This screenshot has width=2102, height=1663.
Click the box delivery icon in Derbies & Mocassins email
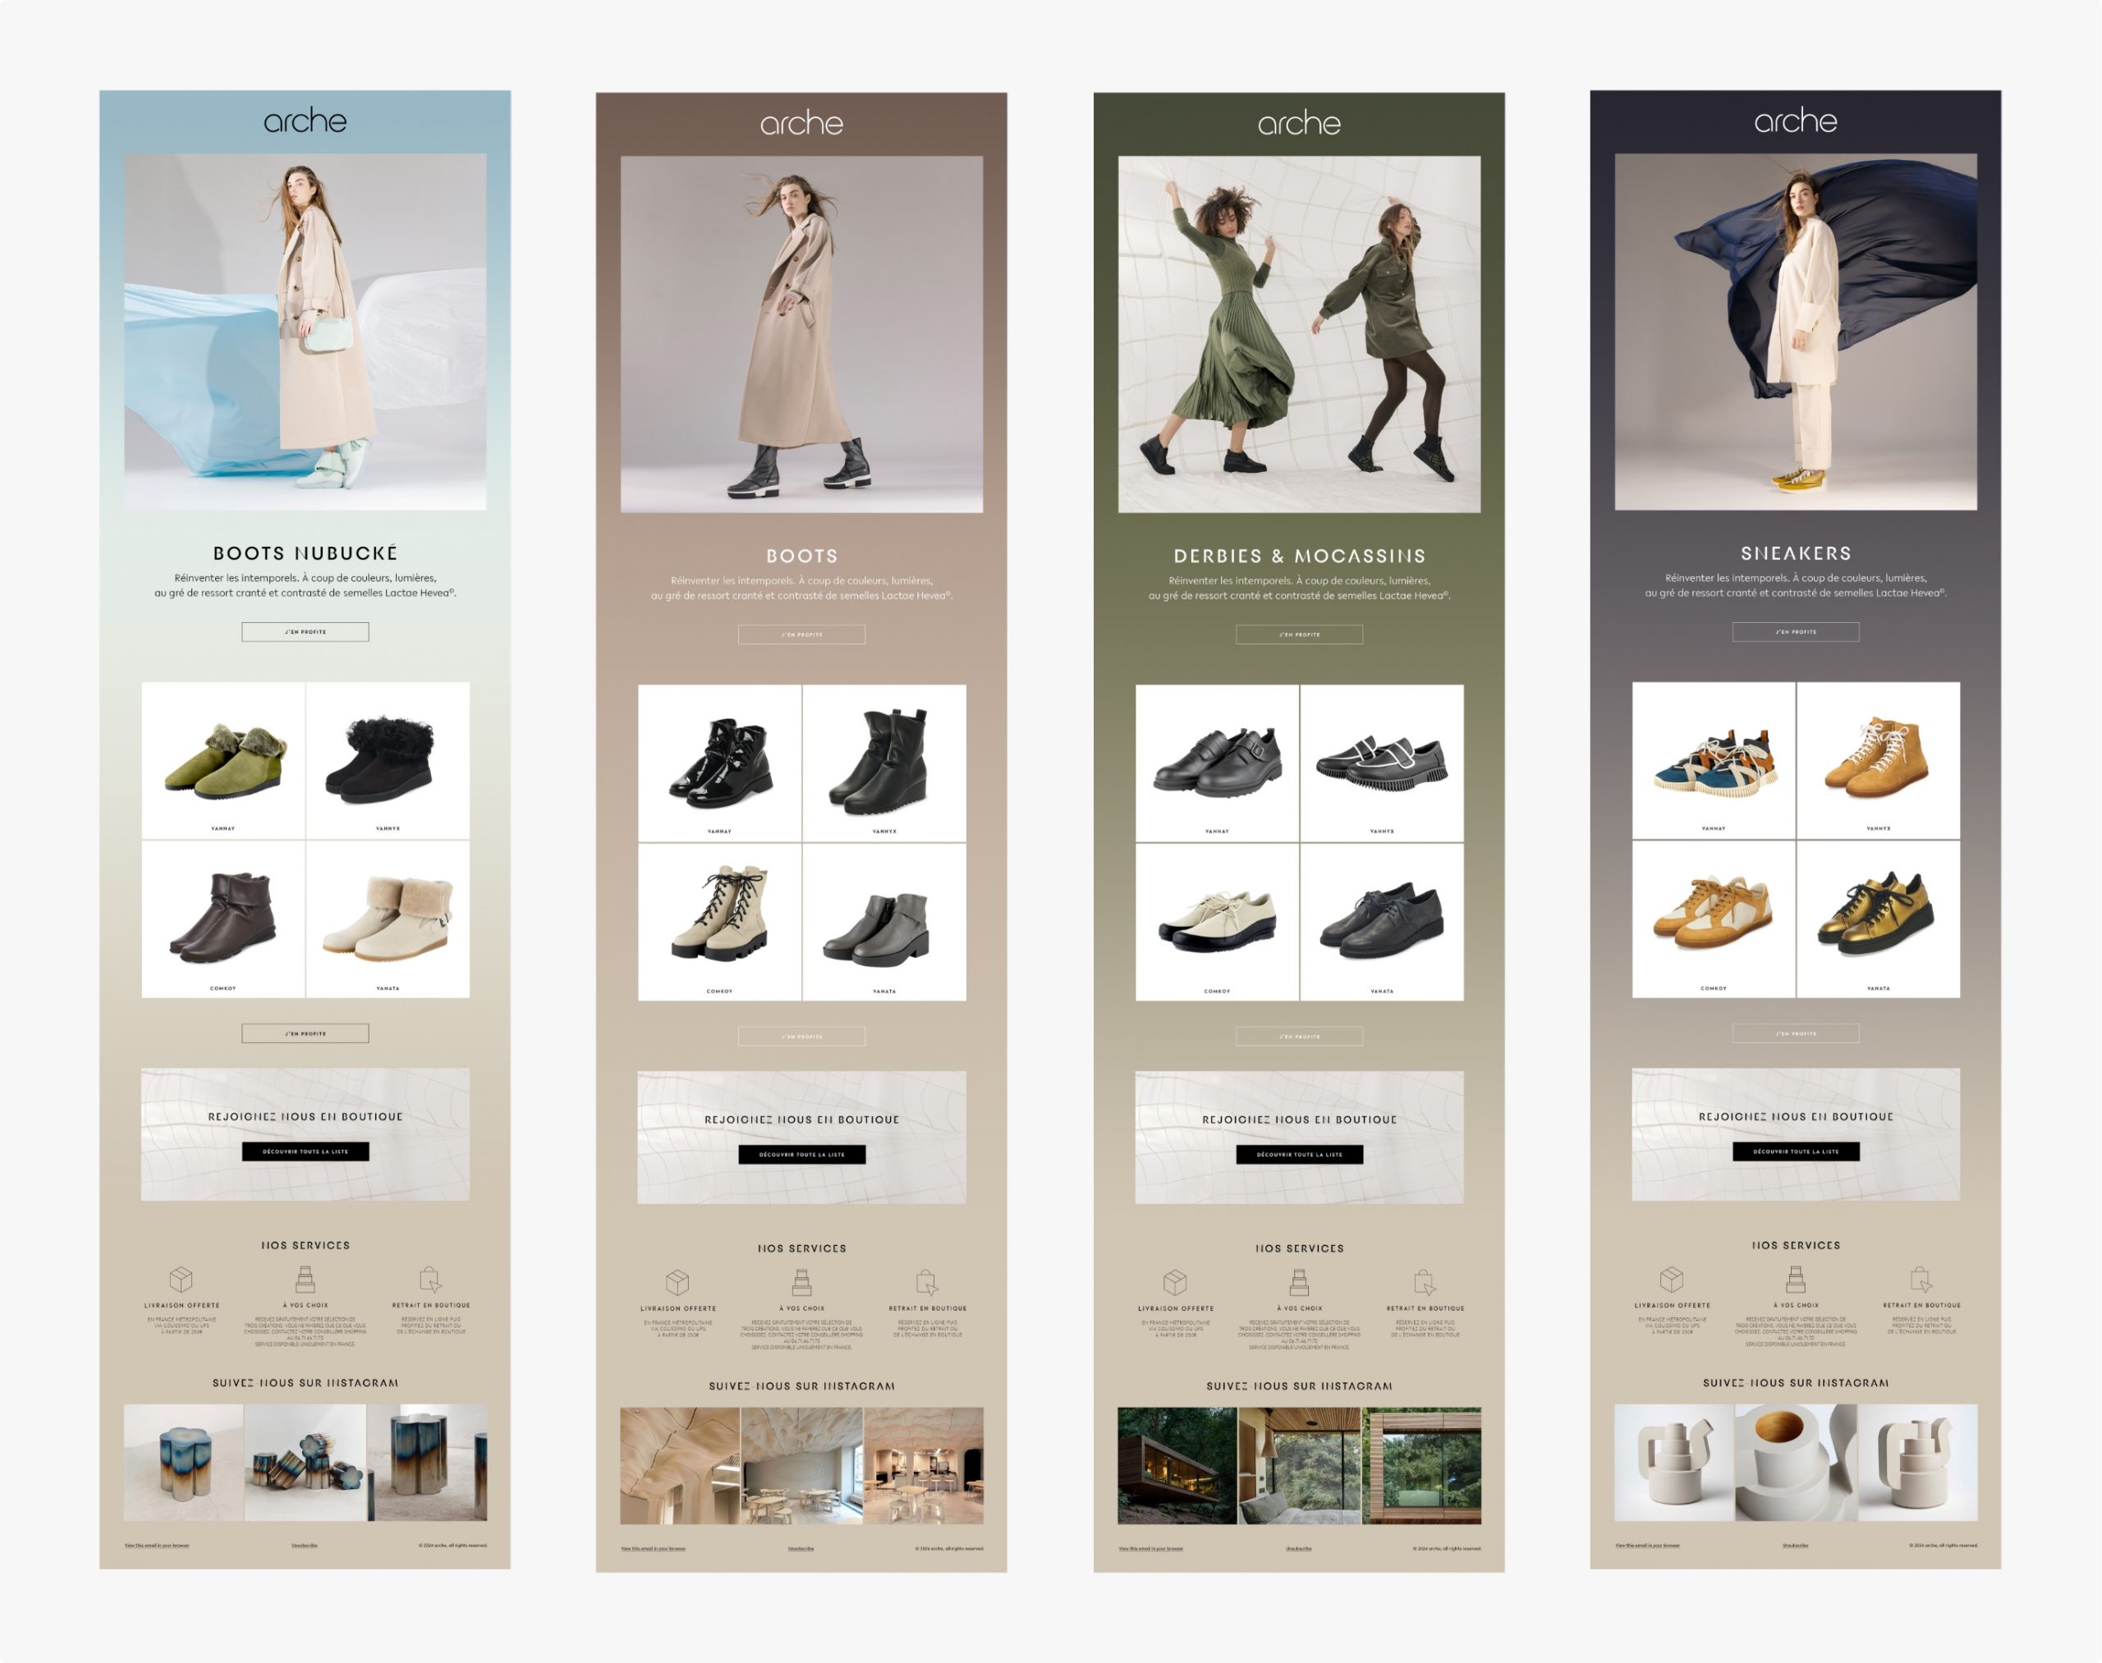pyautogui.click(x=1176, y=1281)
